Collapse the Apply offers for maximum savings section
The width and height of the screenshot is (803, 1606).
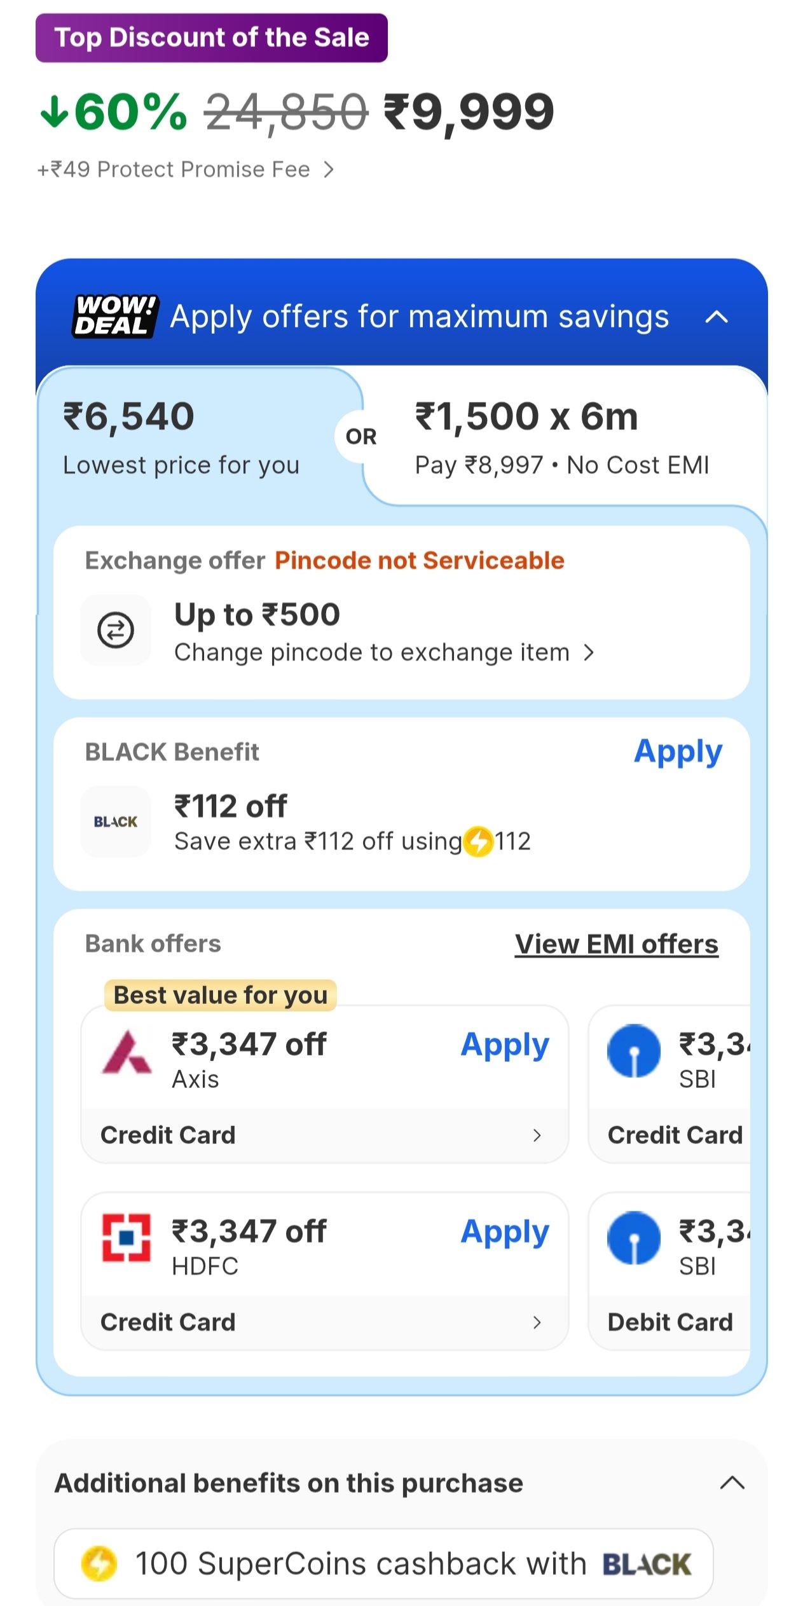click(717, 317)
